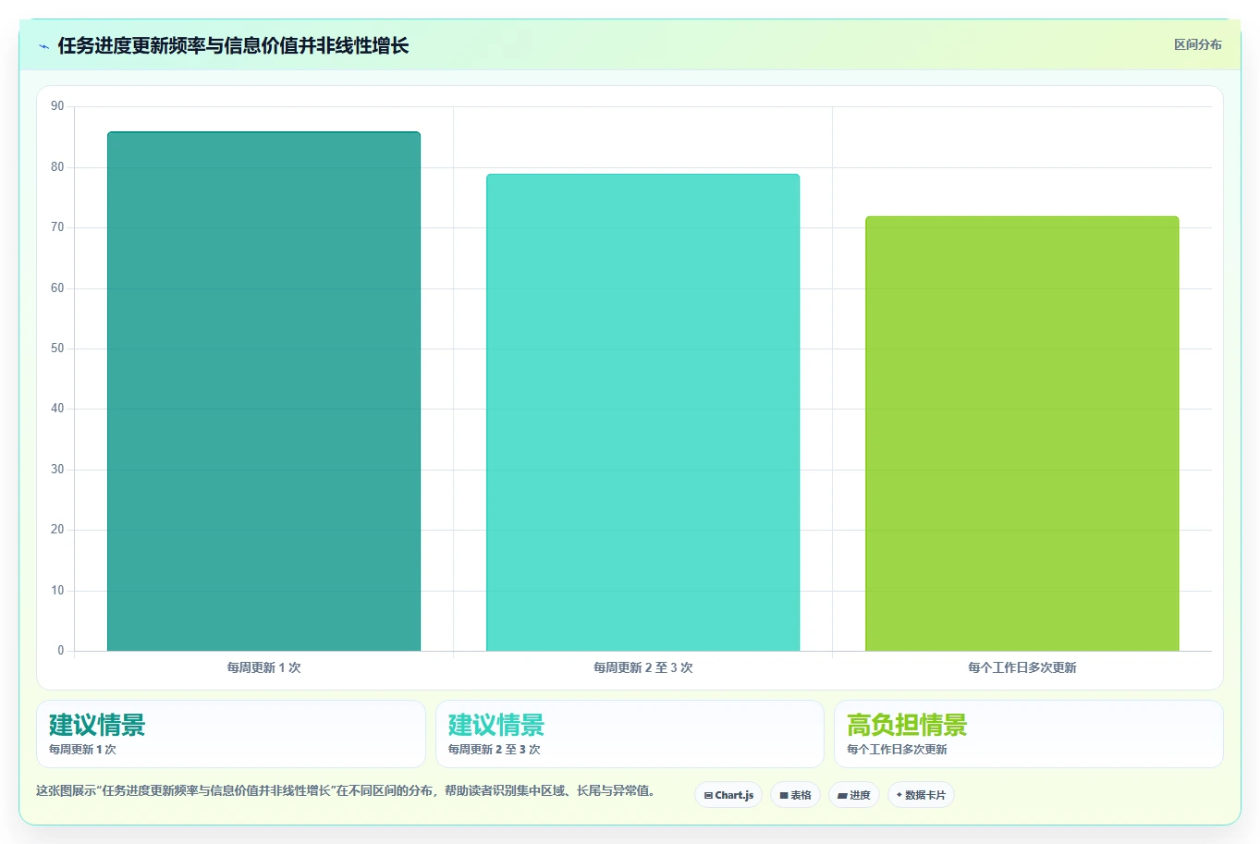Click y-axis value 0
Image resolution: width=1260 pixels, height=844 pixels.
(x=61, y=651)
